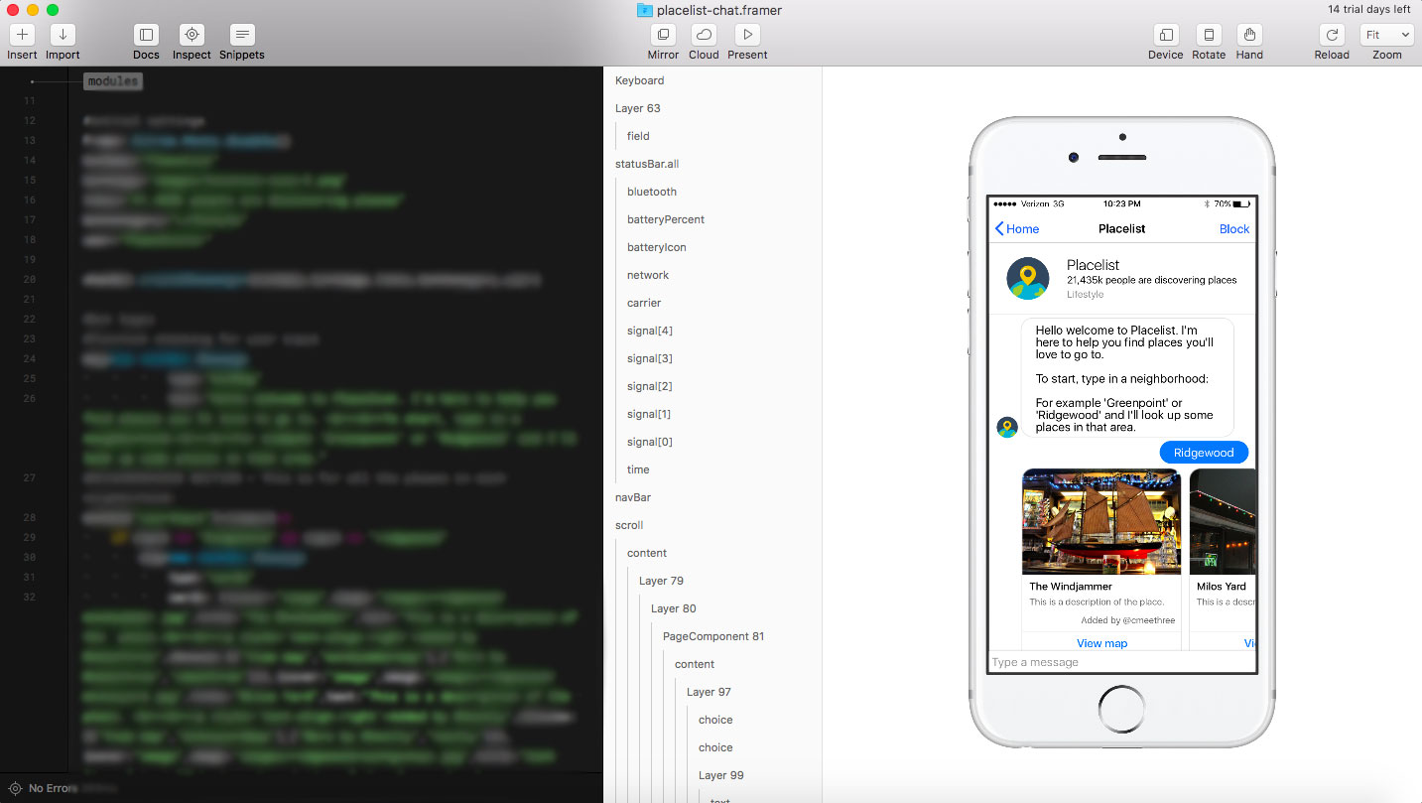1422x803 pixels.
Task: Select Layer 80 in the tree
Action: tap(673, 608)
